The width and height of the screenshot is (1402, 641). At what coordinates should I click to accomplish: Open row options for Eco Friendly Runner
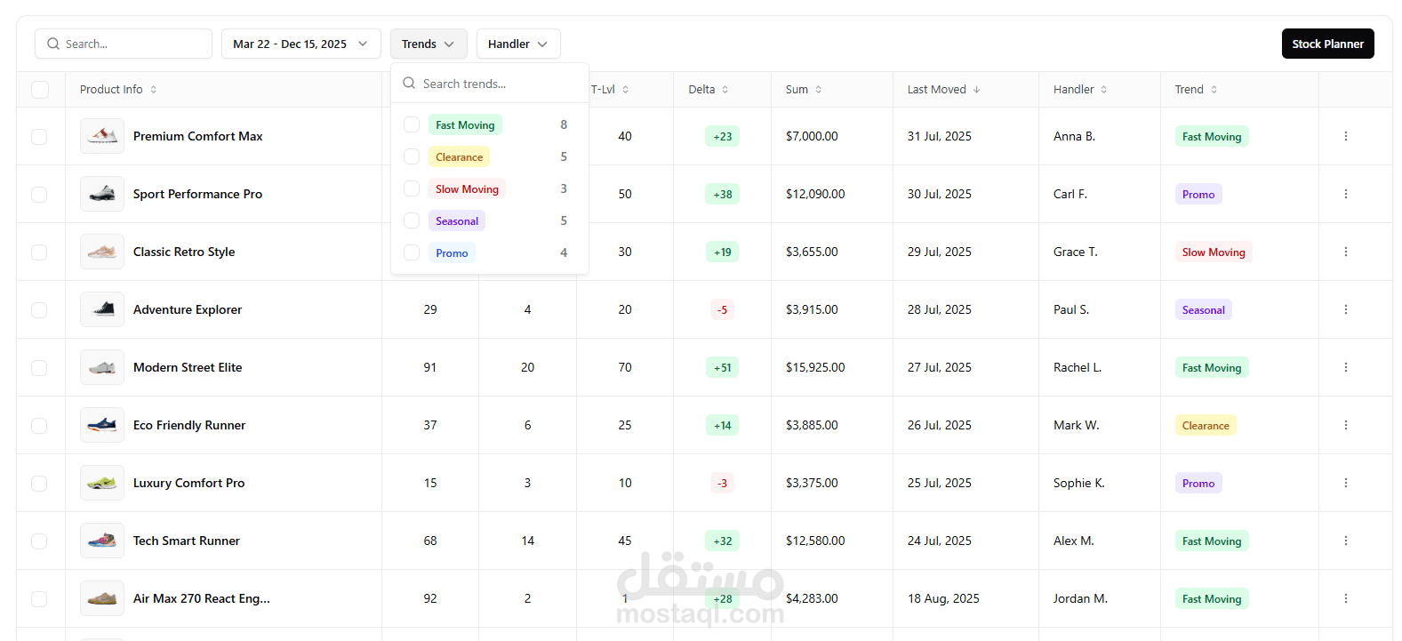[1345, 425]
